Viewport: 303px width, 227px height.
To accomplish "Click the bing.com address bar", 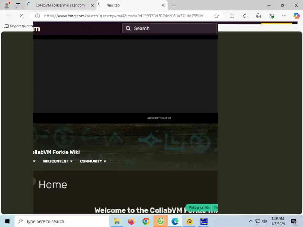I will [x=126, y=16].
